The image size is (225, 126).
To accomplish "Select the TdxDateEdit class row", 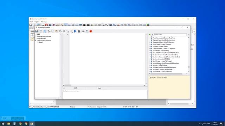I will 166,63.
